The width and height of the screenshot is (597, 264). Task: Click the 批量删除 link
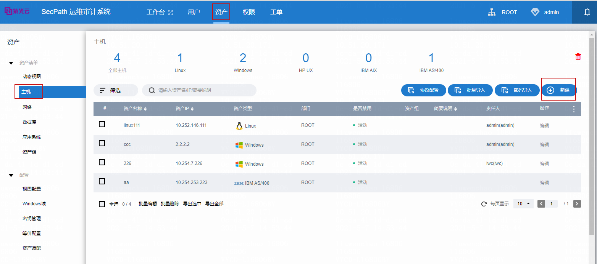click(170, 204)
